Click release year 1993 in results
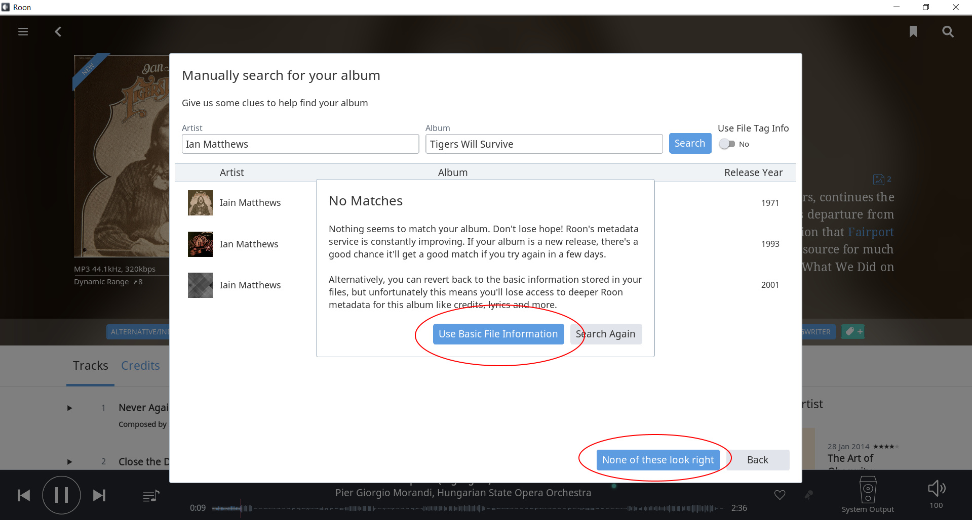Viewport: 972px width, 520px height. pos(770,244)
